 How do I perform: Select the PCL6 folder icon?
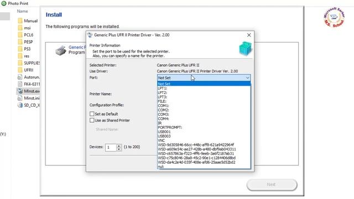coord(20,35)
